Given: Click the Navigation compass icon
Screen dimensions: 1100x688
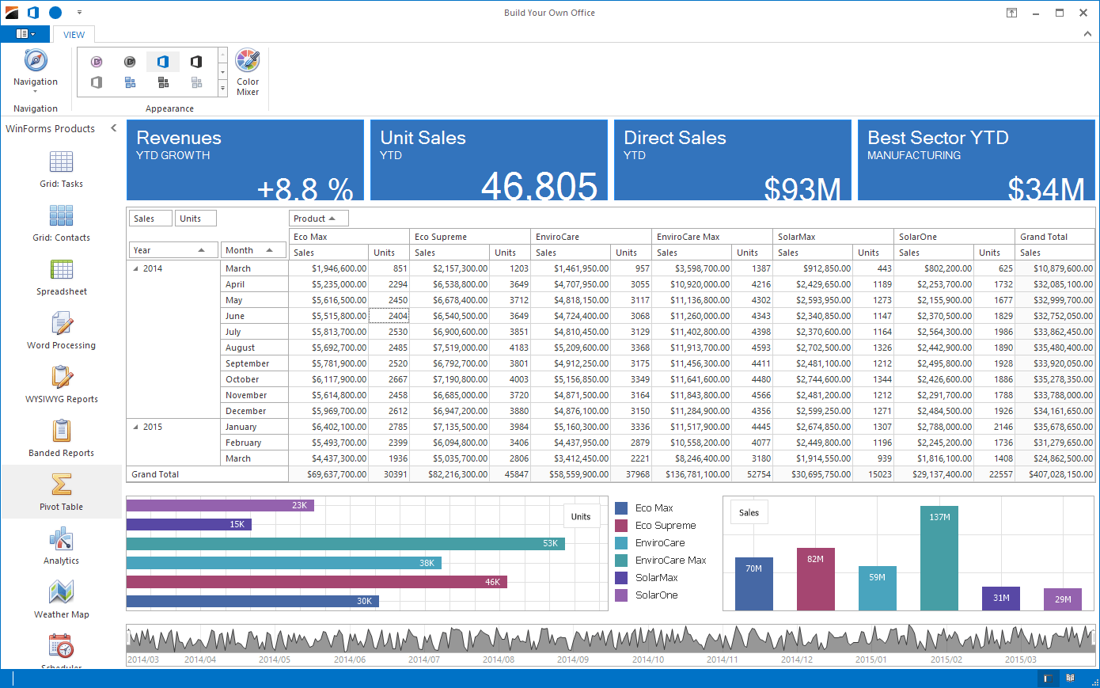Looking at the screenshot, I should (x=36, y=61).
